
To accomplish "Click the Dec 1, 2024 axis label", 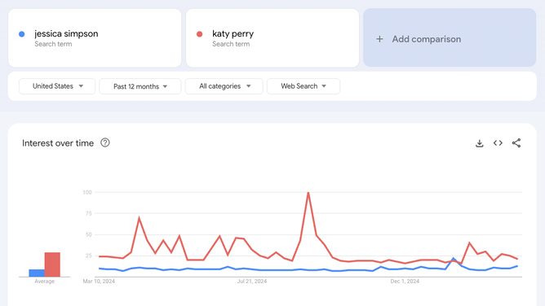I will click(x=405, y=282).
